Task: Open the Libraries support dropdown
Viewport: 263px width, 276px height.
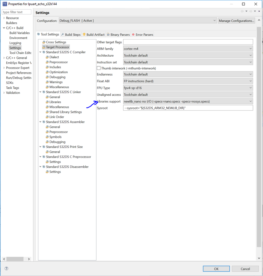Action: [188, 101]
